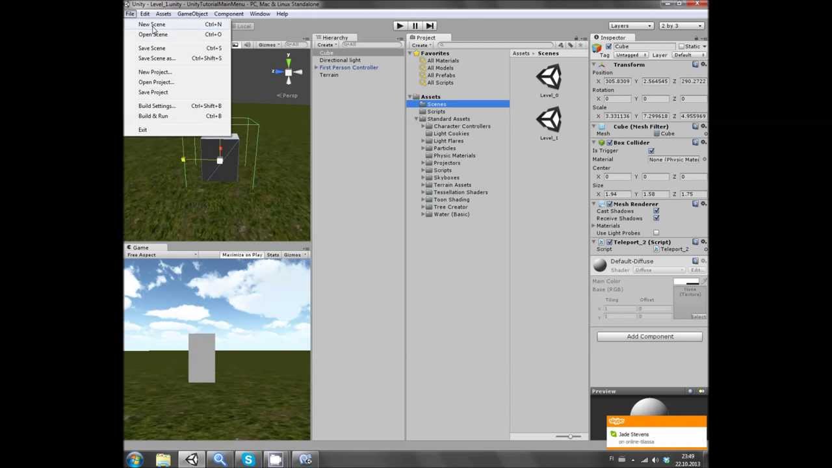Expand the First Person Controller hierarchy item
The image size is (832, 468).
point(317,68)
